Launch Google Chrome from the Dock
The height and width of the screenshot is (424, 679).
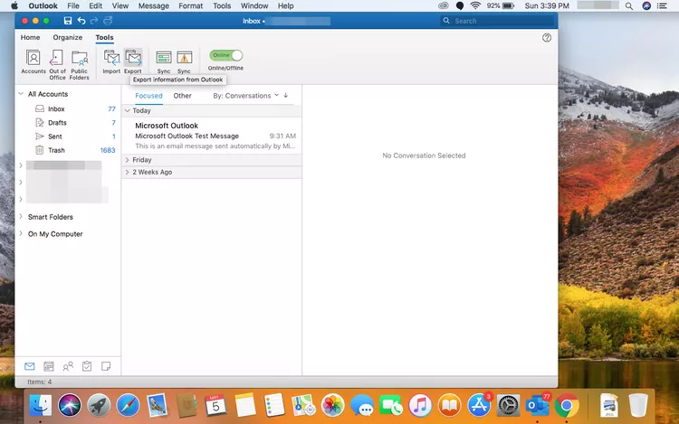pyautogui.click(x=567, y=406)
